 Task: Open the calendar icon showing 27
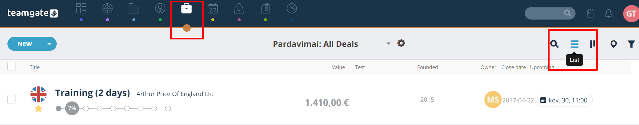[x=213, y=8]
